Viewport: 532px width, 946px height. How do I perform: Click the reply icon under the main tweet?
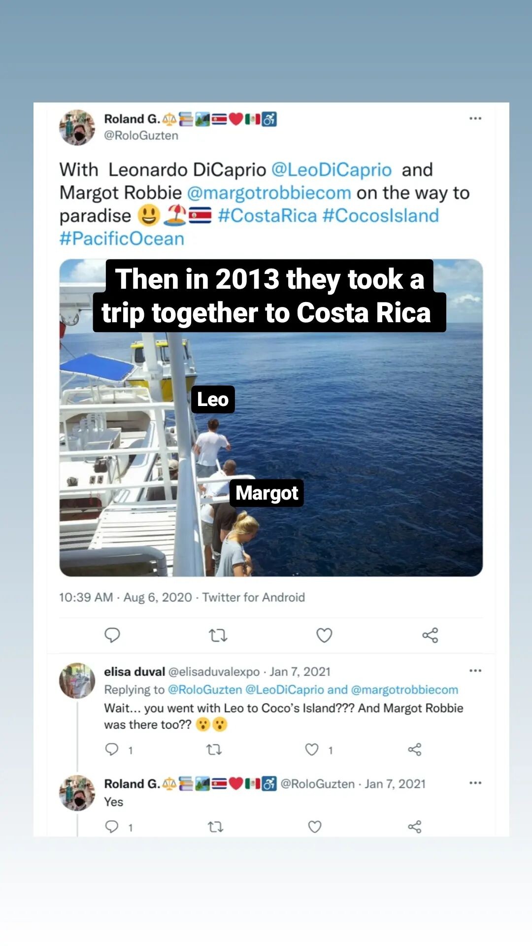[x=112, y=635]
